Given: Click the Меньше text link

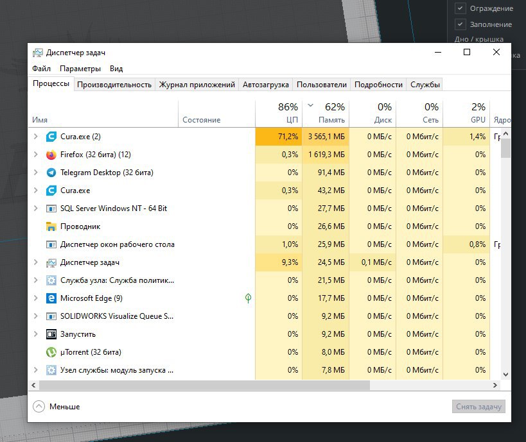Looking at the screenshot, I should 65,407.
